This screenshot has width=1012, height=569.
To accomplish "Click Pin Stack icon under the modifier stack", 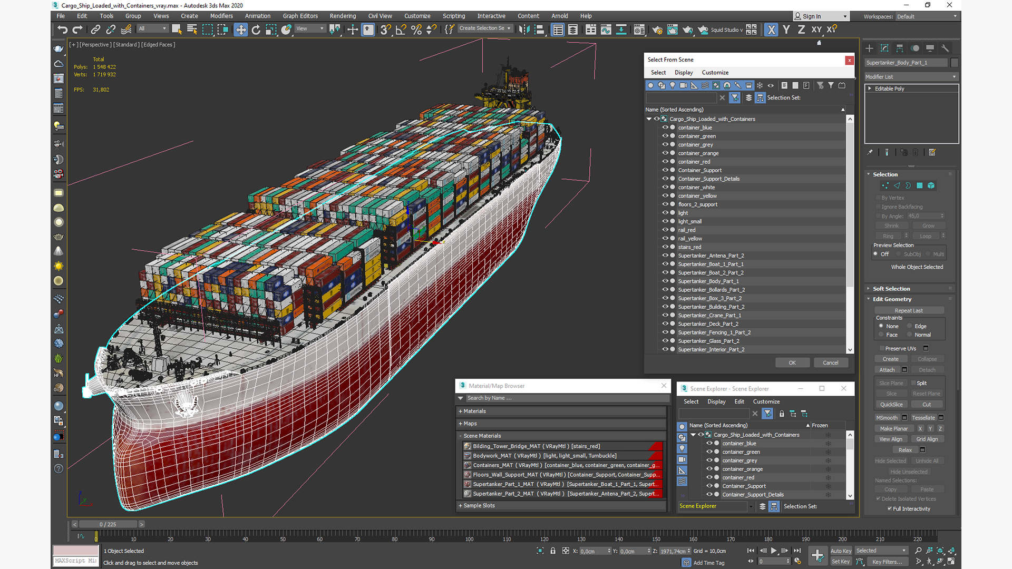I will click(870, 152).
